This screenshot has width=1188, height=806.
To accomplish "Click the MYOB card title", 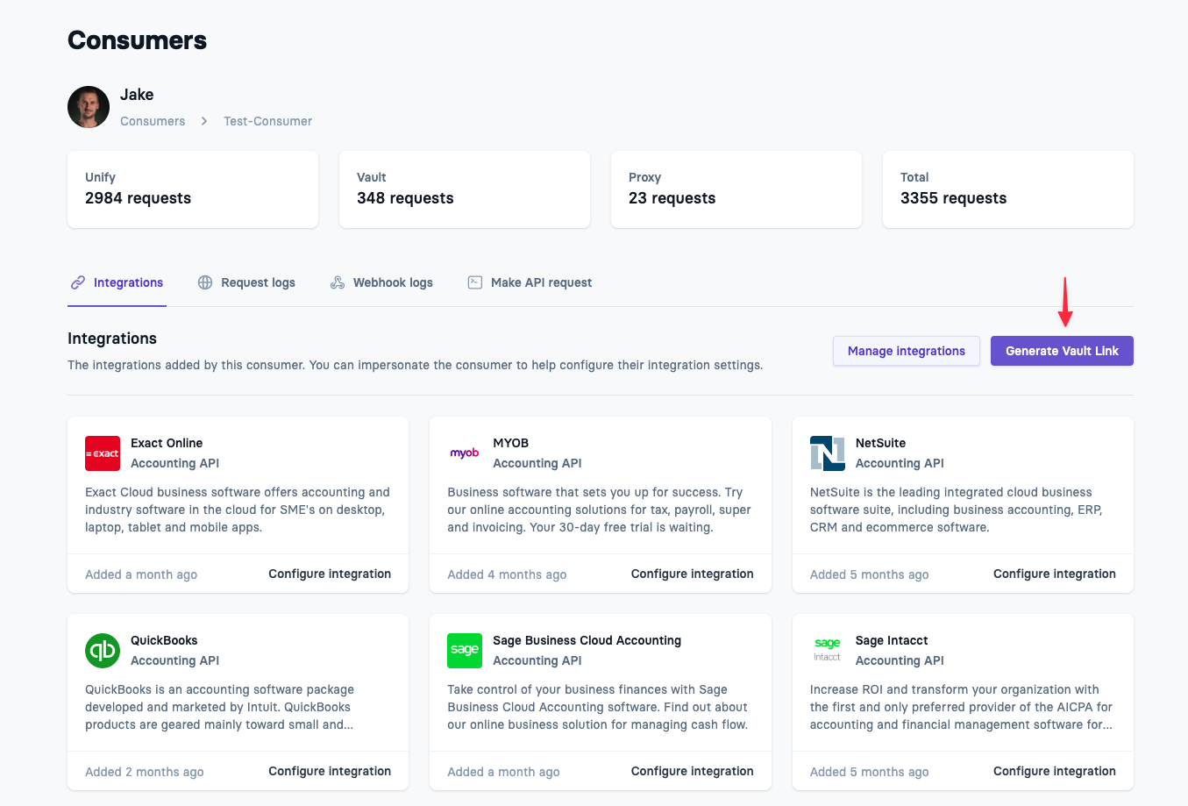I will pos(510,443).
